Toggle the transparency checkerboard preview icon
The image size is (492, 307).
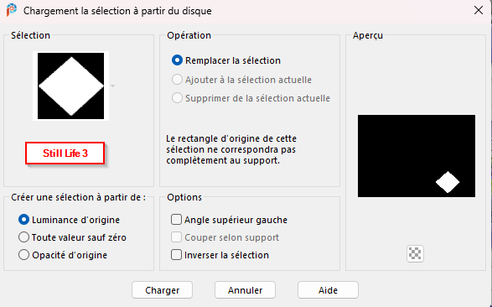(x=415, y=253)
